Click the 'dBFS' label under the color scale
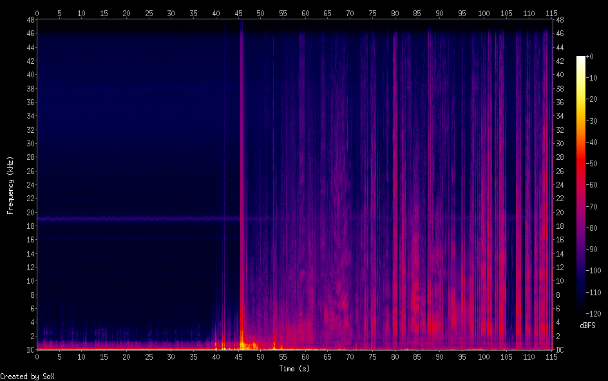 (587, 326)
